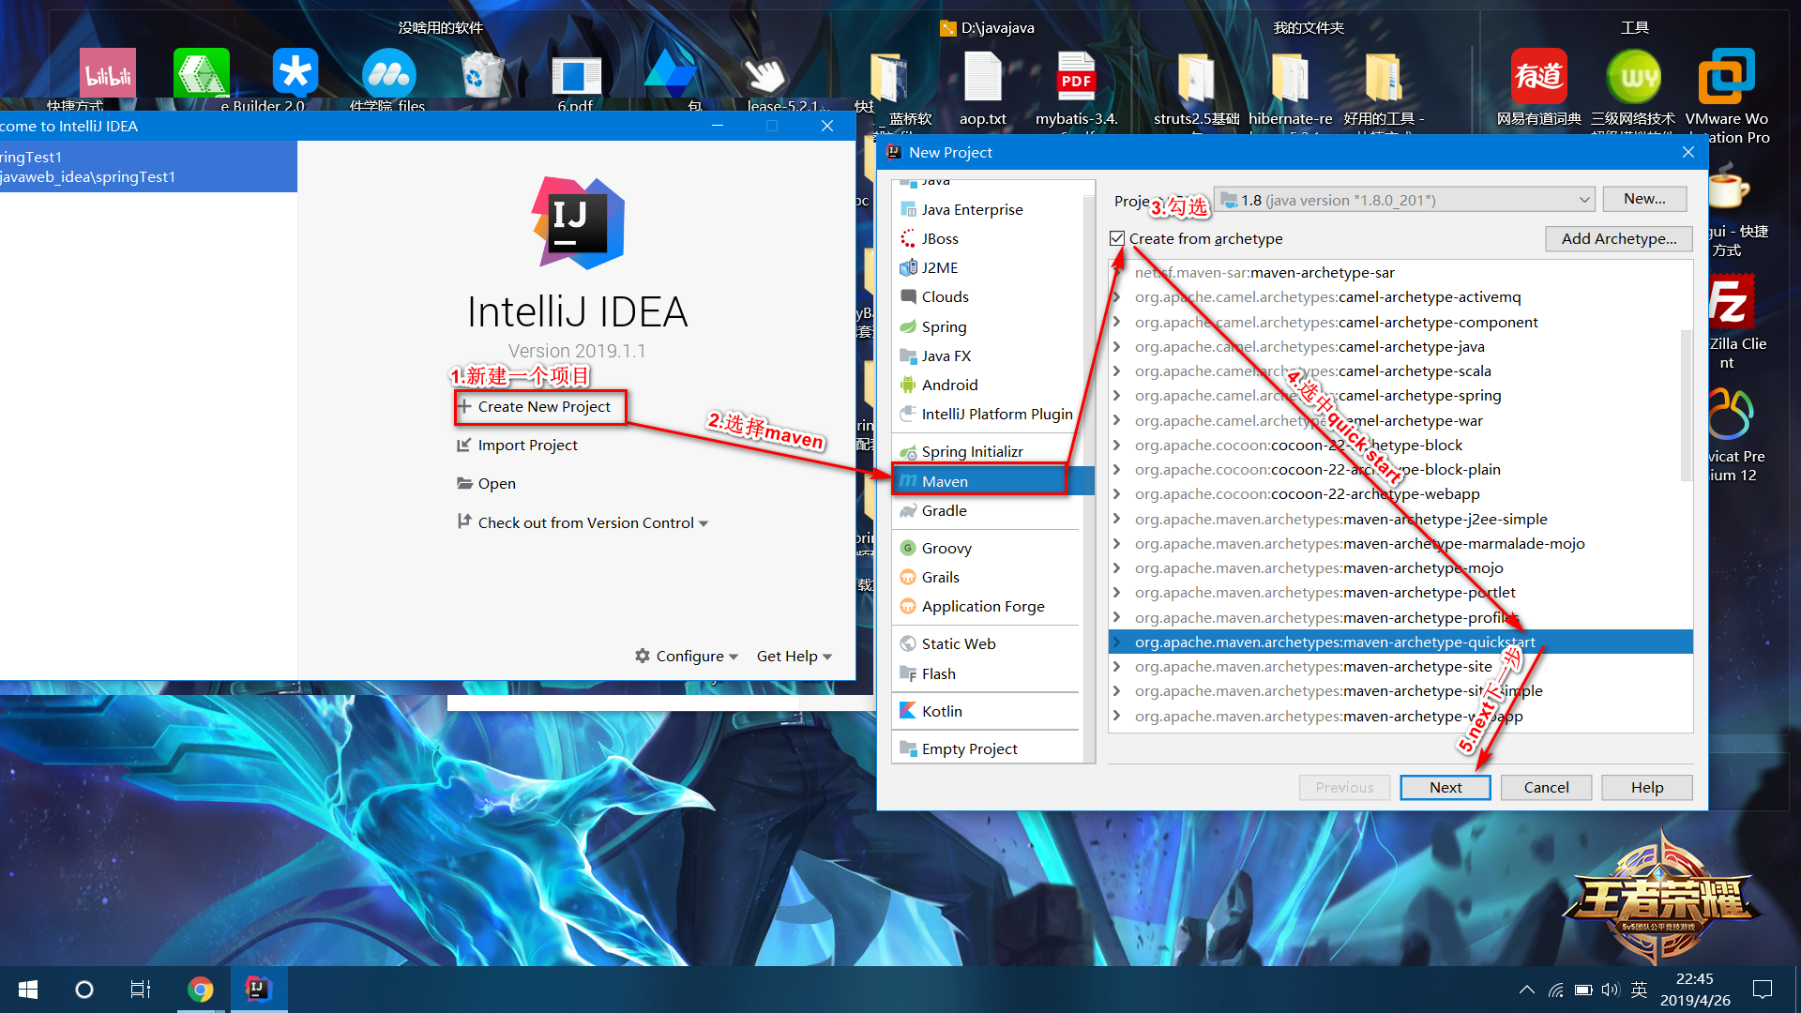Viewport: 1801px width, 1013px height.
Task: Select the Maven project type icon
Action: [909, 480]
